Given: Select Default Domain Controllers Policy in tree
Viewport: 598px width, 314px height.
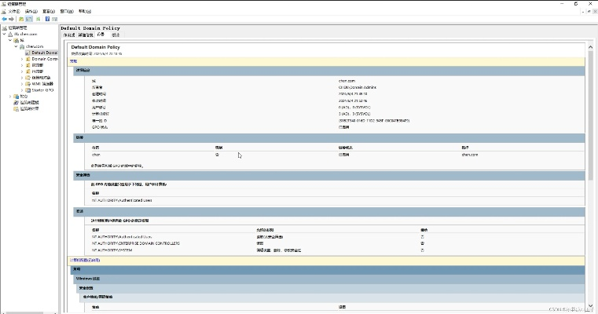Looking at the screenshot, I should pyautogui.click(x=44, y=59).
